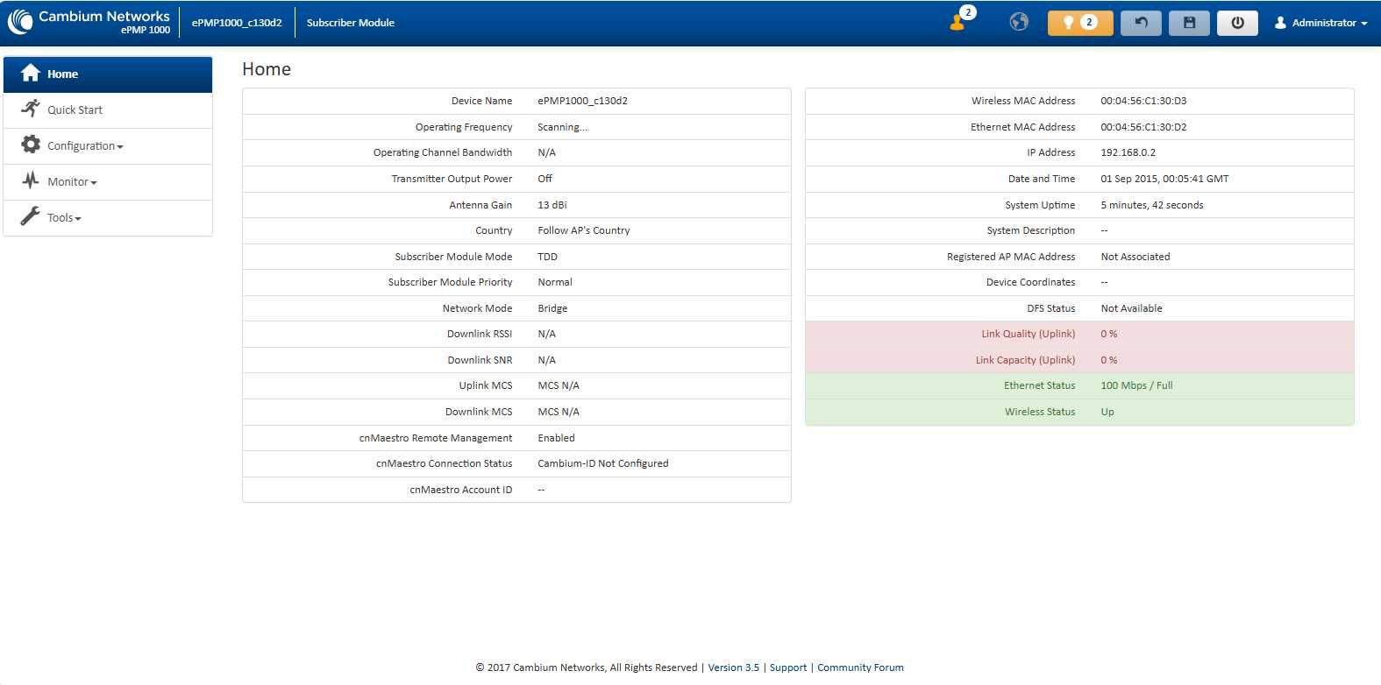Click the Network Mode value Bridge
Viewport: 1381px width, 685px height.
552,308
